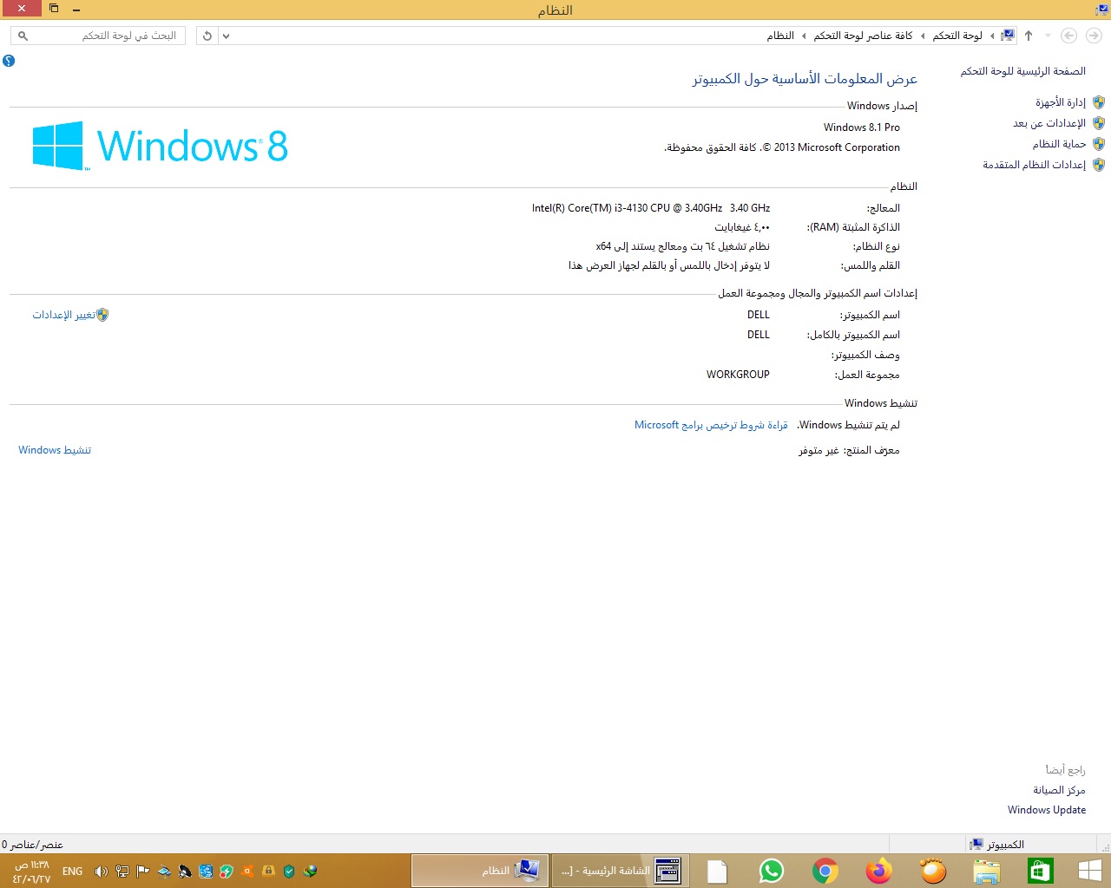Select the Windows 8.1 Pro edition text
1111x888 pixels.
pyautogui.click(x=862, y=127)
